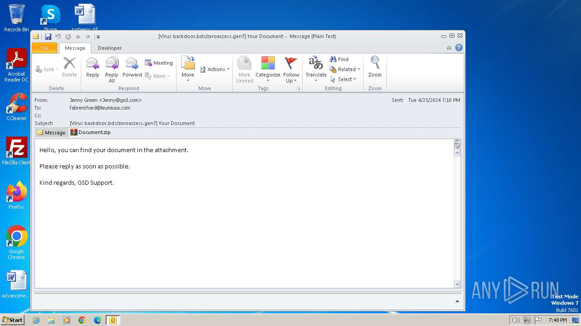Select the Recycle Bin desktop icon
Screen dimensions: 581x326
(x=16, y=18)
